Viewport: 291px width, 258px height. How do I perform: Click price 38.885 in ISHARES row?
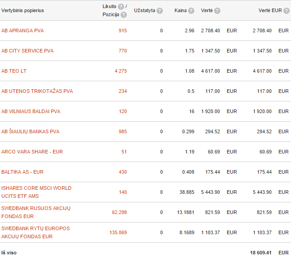[x=187, y=192]
